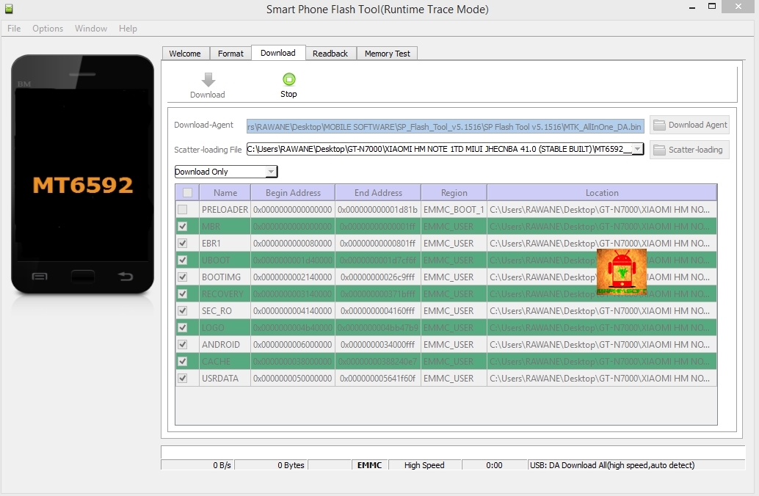Screen dimensions: 759x496
Task: Expand the Scatter-loading File path dropdown
Action: click(x=638, y=149)
